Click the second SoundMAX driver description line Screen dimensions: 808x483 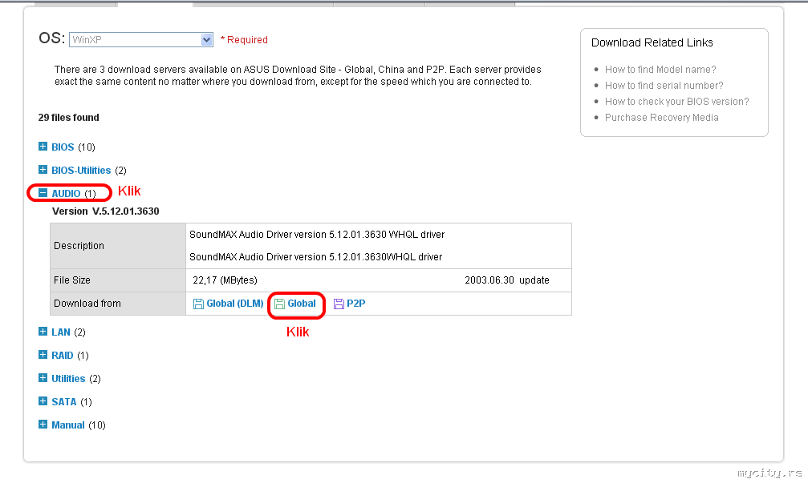316,256
